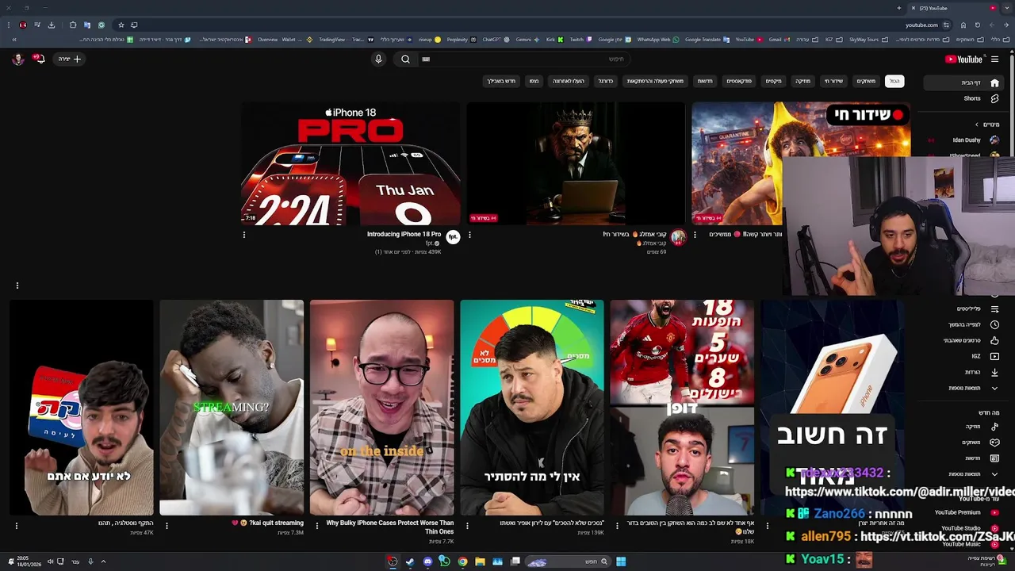Select the 'חדשות' filter chip
1015x571 pixels.
tap(704, 81)
